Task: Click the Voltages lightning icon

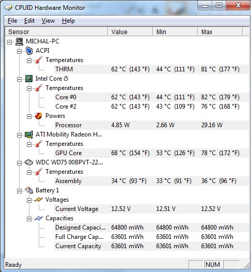Action: 39,200
